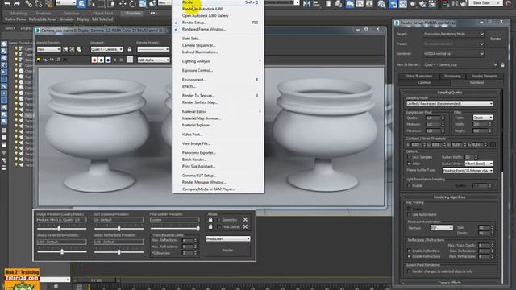Select the Unlink Selection tool
Screen dimensions: 516x290
[39, 4]
